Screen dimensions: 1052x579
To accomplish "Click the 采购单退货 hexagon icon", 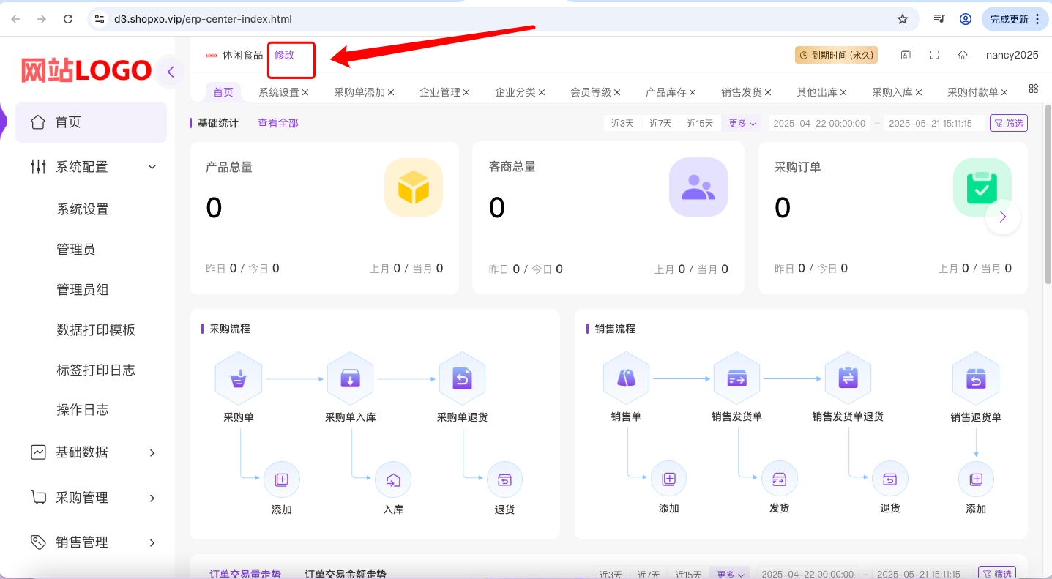I will click(x=463, y=378).
